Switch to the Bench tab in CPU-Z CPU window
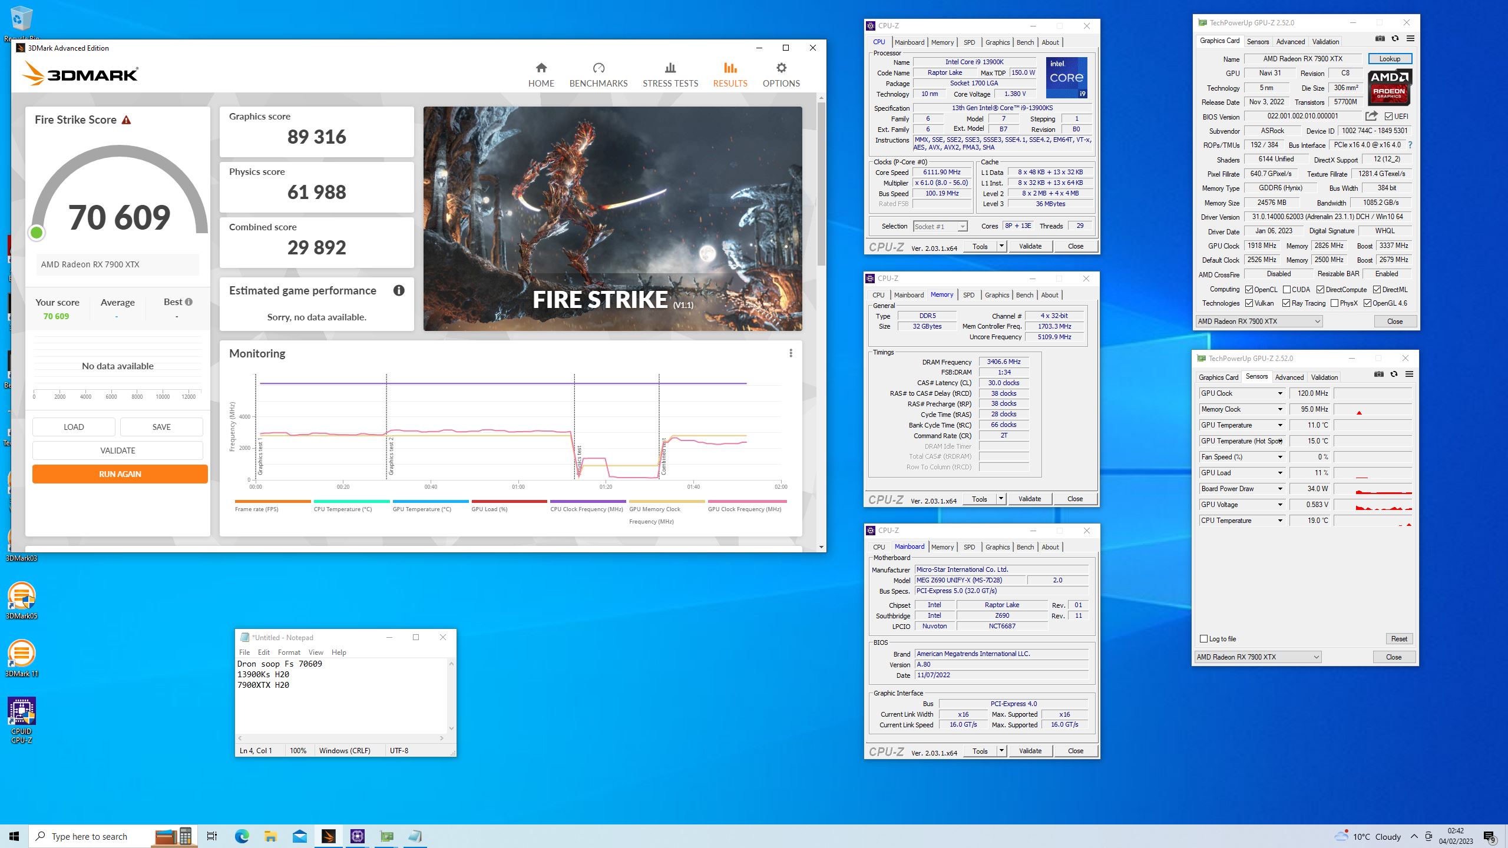The width and height of the screenshot is (1508, 848). tap(1025, 42)
